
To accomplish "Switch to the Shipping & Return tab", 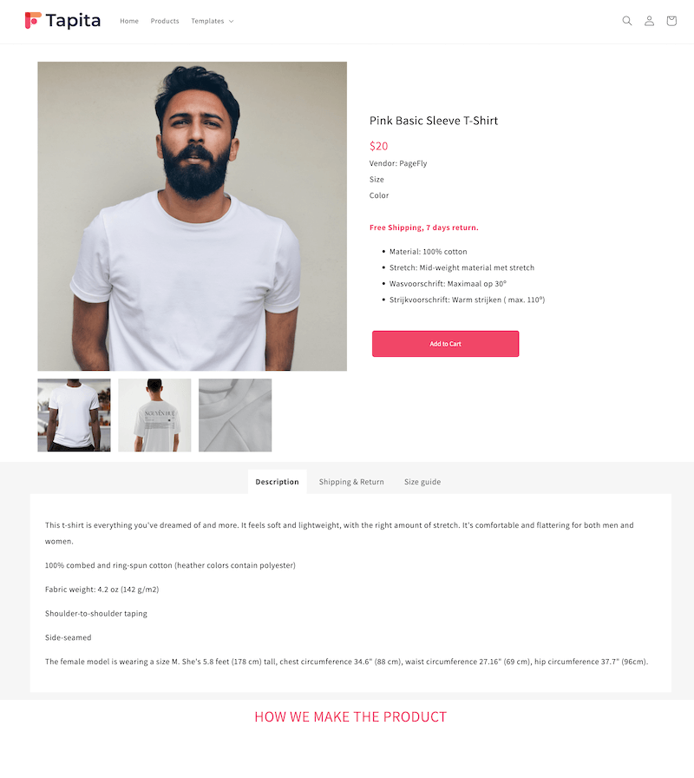I will [351, 482].
